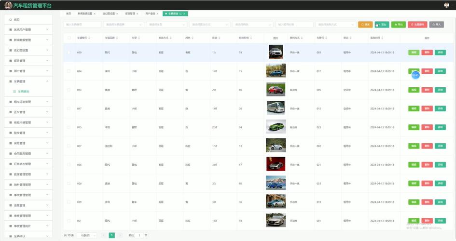Click the refresh icon on the active 车辆查询 tab
This screenshot has width=456, height=241.
click(x=180, y=14)
